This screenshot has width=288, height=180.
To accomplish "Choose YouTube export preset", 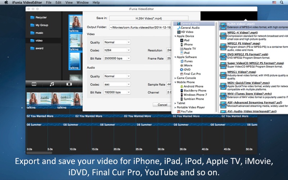I will pyautogui.click(x=185, y=112).
